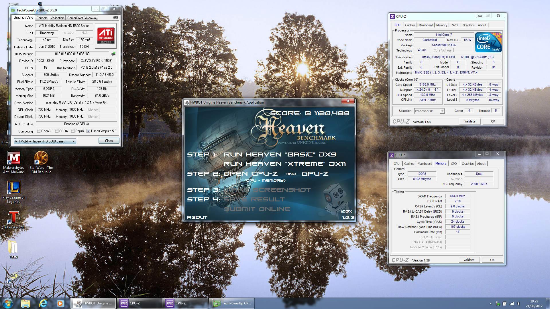This screenshot has width=550, height=309.
Task: Open About tab in lower CPU-Z window
Action: click(x=481, y=164)
